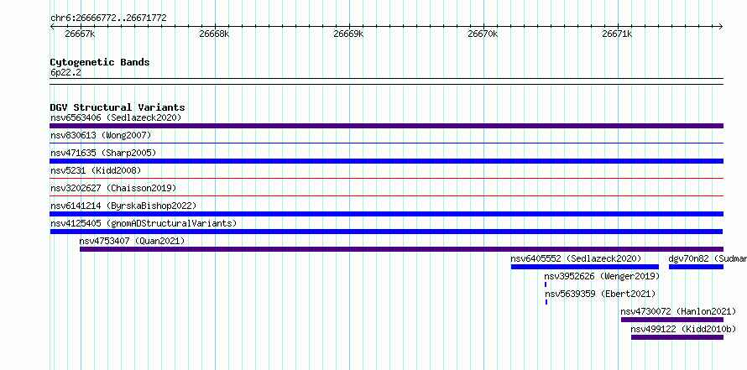Open nsv3202627 (Chaisson2019) variant label
The height and width of the screenshot is (370, 747).
(x=113, y=188)
